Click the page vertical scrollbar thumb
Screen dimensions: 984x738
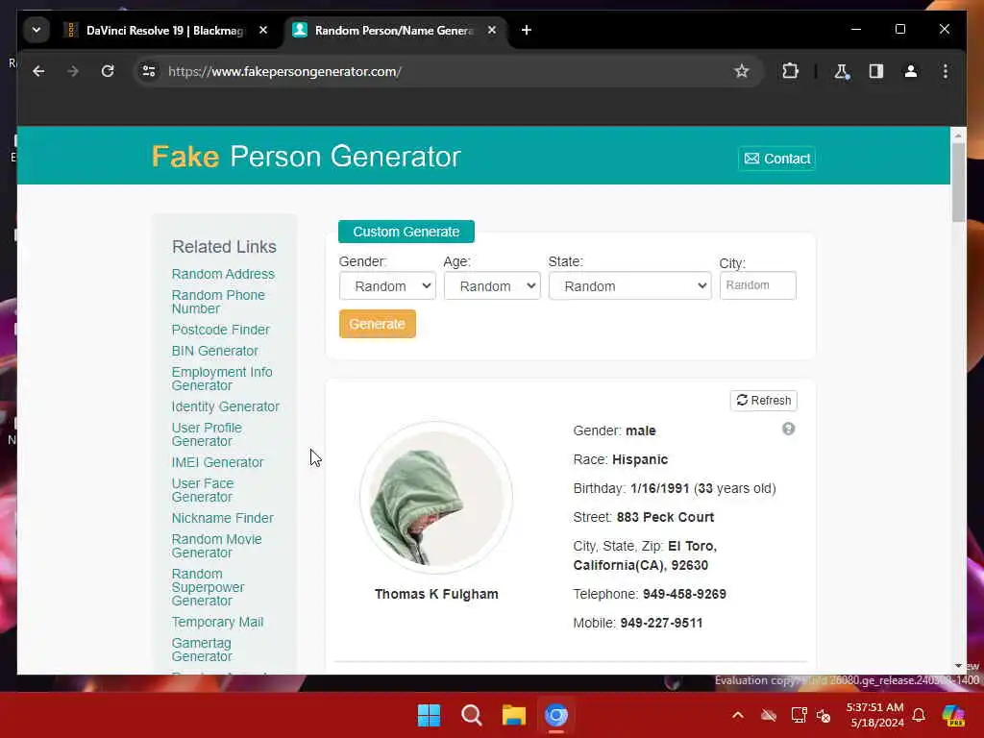point(958,182)
